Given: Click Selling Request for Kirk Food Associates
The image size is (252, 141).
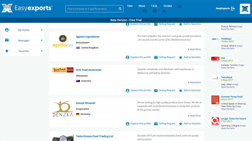Looking at the screenshot, I should (167, 90).
